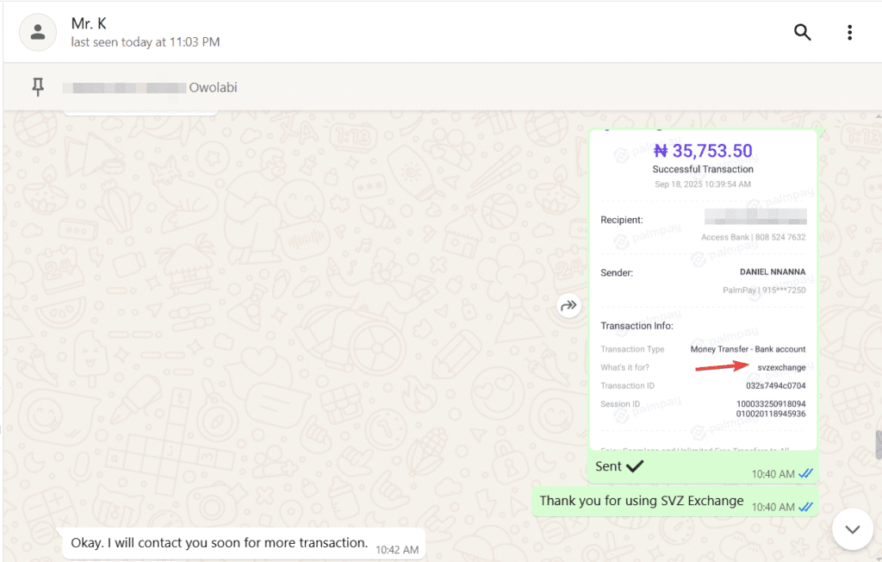Image resolution: width=882 pixels, height=562 pixels.
Task: Click the check mark emoji after 'Sent'
Action: pos(635,466)
